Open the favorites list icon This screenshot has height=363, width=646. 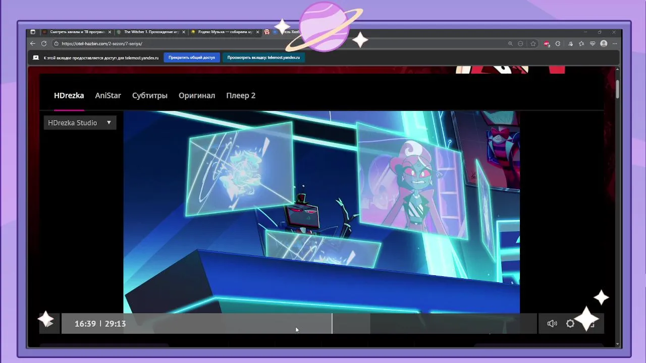(581, 44)
